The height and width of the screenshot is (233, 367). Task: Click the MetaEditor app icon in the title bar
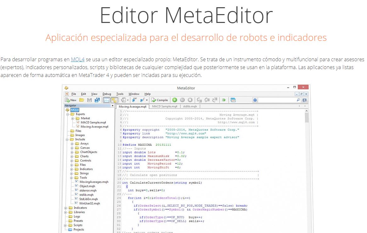coord(66,88)
